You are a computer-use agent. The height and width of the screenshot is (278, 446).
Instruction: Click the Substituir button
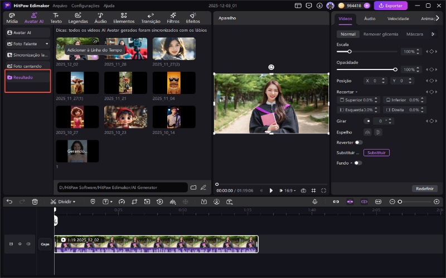tap(376, 152)
